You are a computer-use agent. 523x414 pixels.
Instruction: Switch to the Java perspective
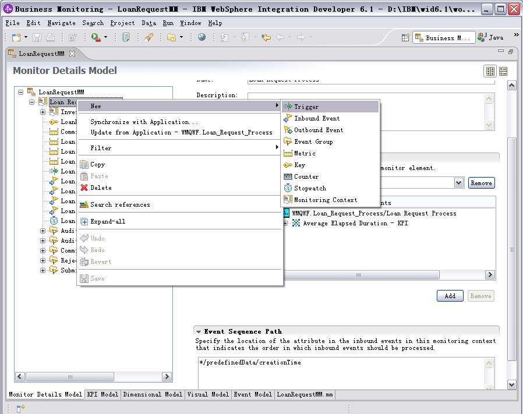pos(490,38)
